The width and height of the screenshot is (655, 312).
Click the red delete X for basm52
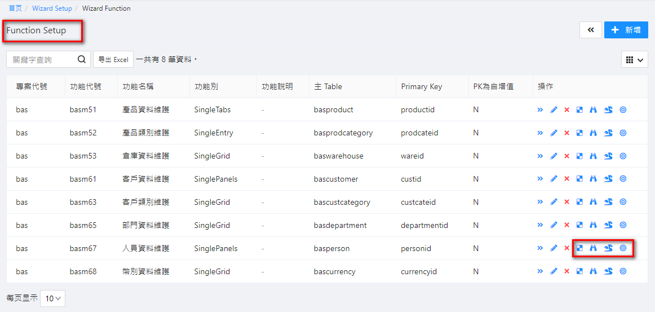[x=567, y=133]
